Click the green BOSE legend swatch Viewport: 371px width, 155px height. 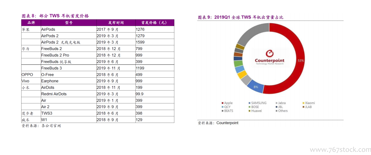point(249,107)
